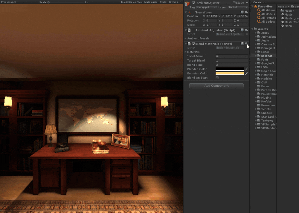Select the Master folder asset
This screenshot has height=213, width=299.
pyautogui.click(x=287, y=11)
